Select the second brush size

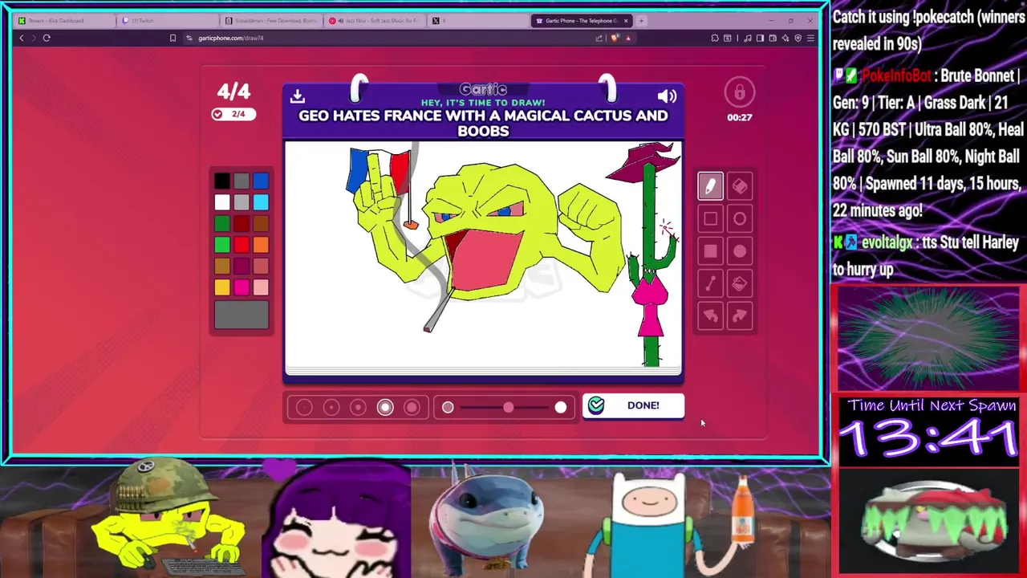[x=331, y=408]
